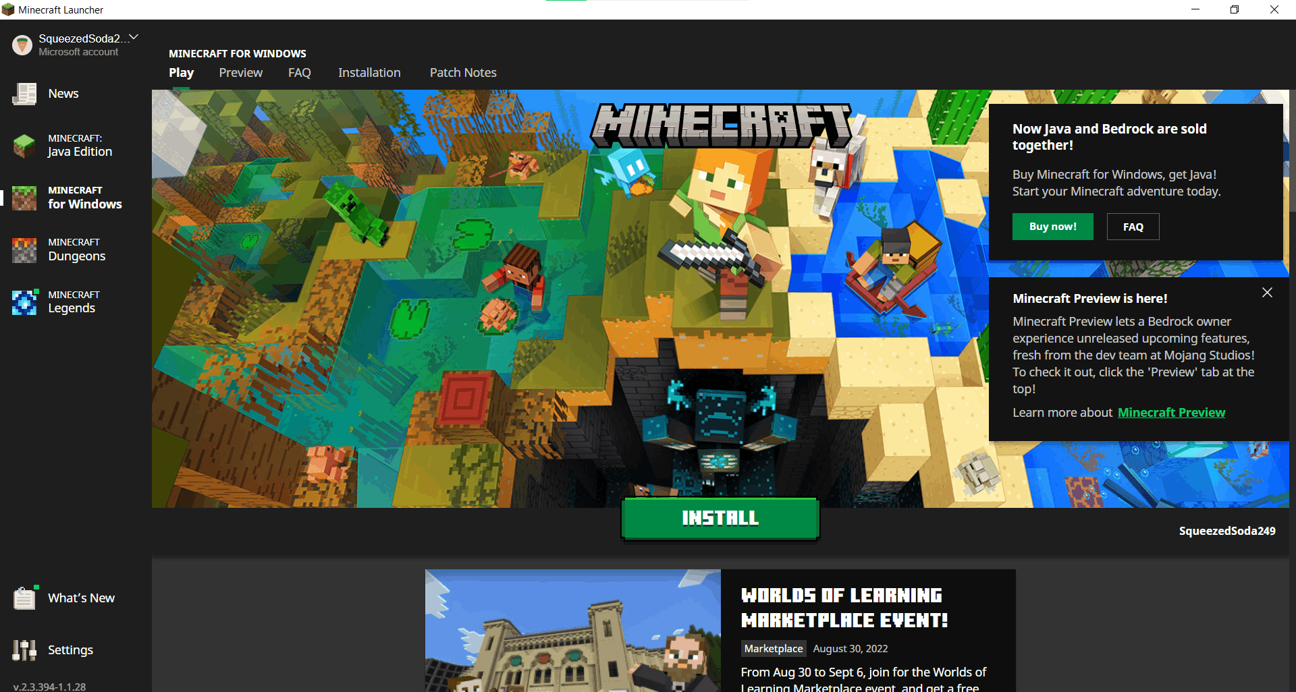Open the Patch Notes tab
Screen dimensions: 1296x692
pos(463,73)
